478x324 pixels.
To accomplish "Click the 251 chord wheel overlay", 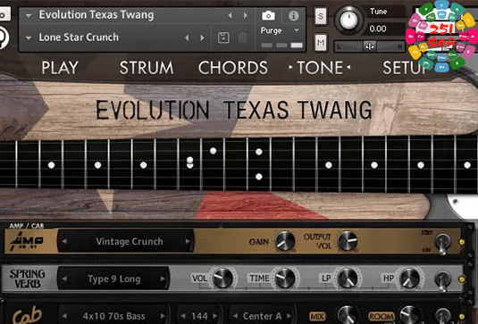I will click(x=442, y=36).
